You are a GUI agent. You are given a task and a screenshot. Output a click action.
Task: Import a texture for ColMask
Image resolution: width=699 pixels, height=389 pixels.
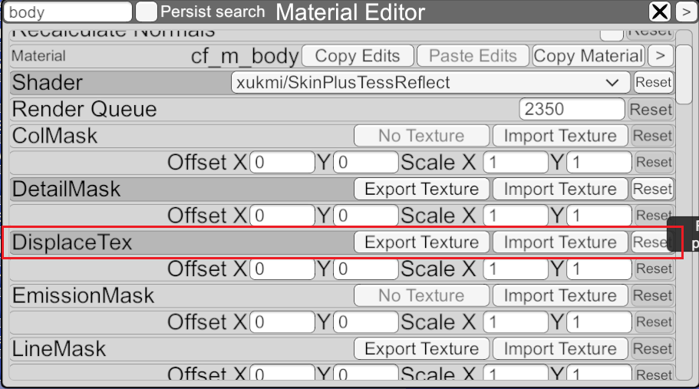[560, 136]
